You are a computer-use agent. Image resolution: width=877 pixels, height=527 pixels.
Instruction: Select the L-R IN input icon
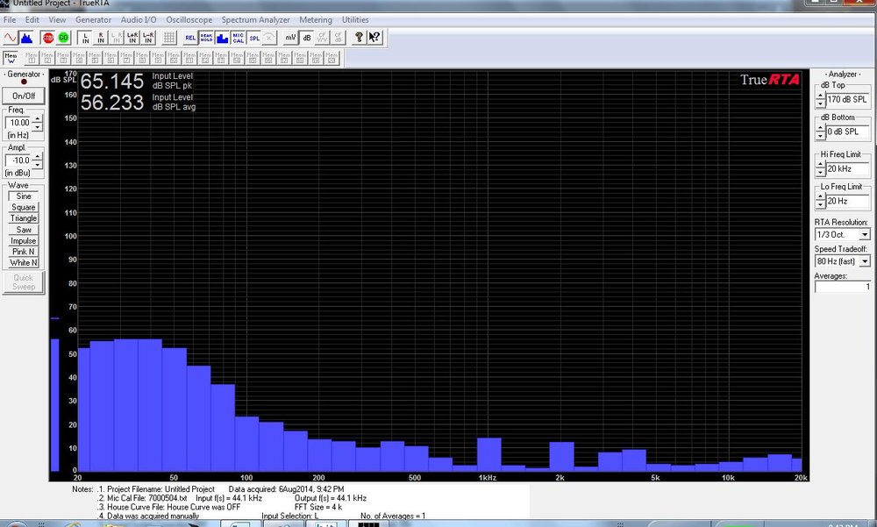(148, 38)
